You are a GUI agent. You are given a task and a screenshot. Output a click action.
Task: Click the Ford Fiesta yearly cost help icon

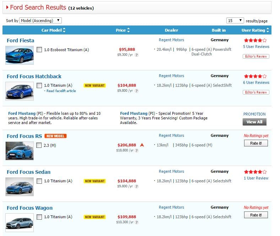click(136, 55)
